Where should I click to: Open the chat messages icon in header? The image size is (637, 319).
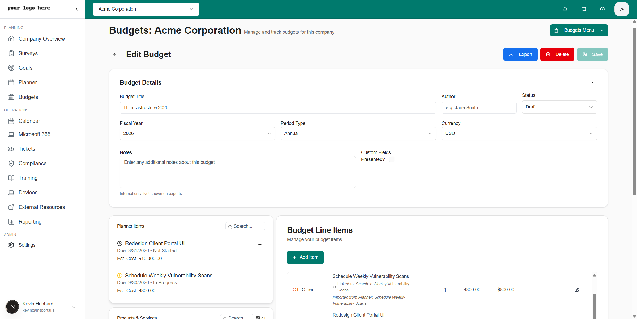point(584,9)
